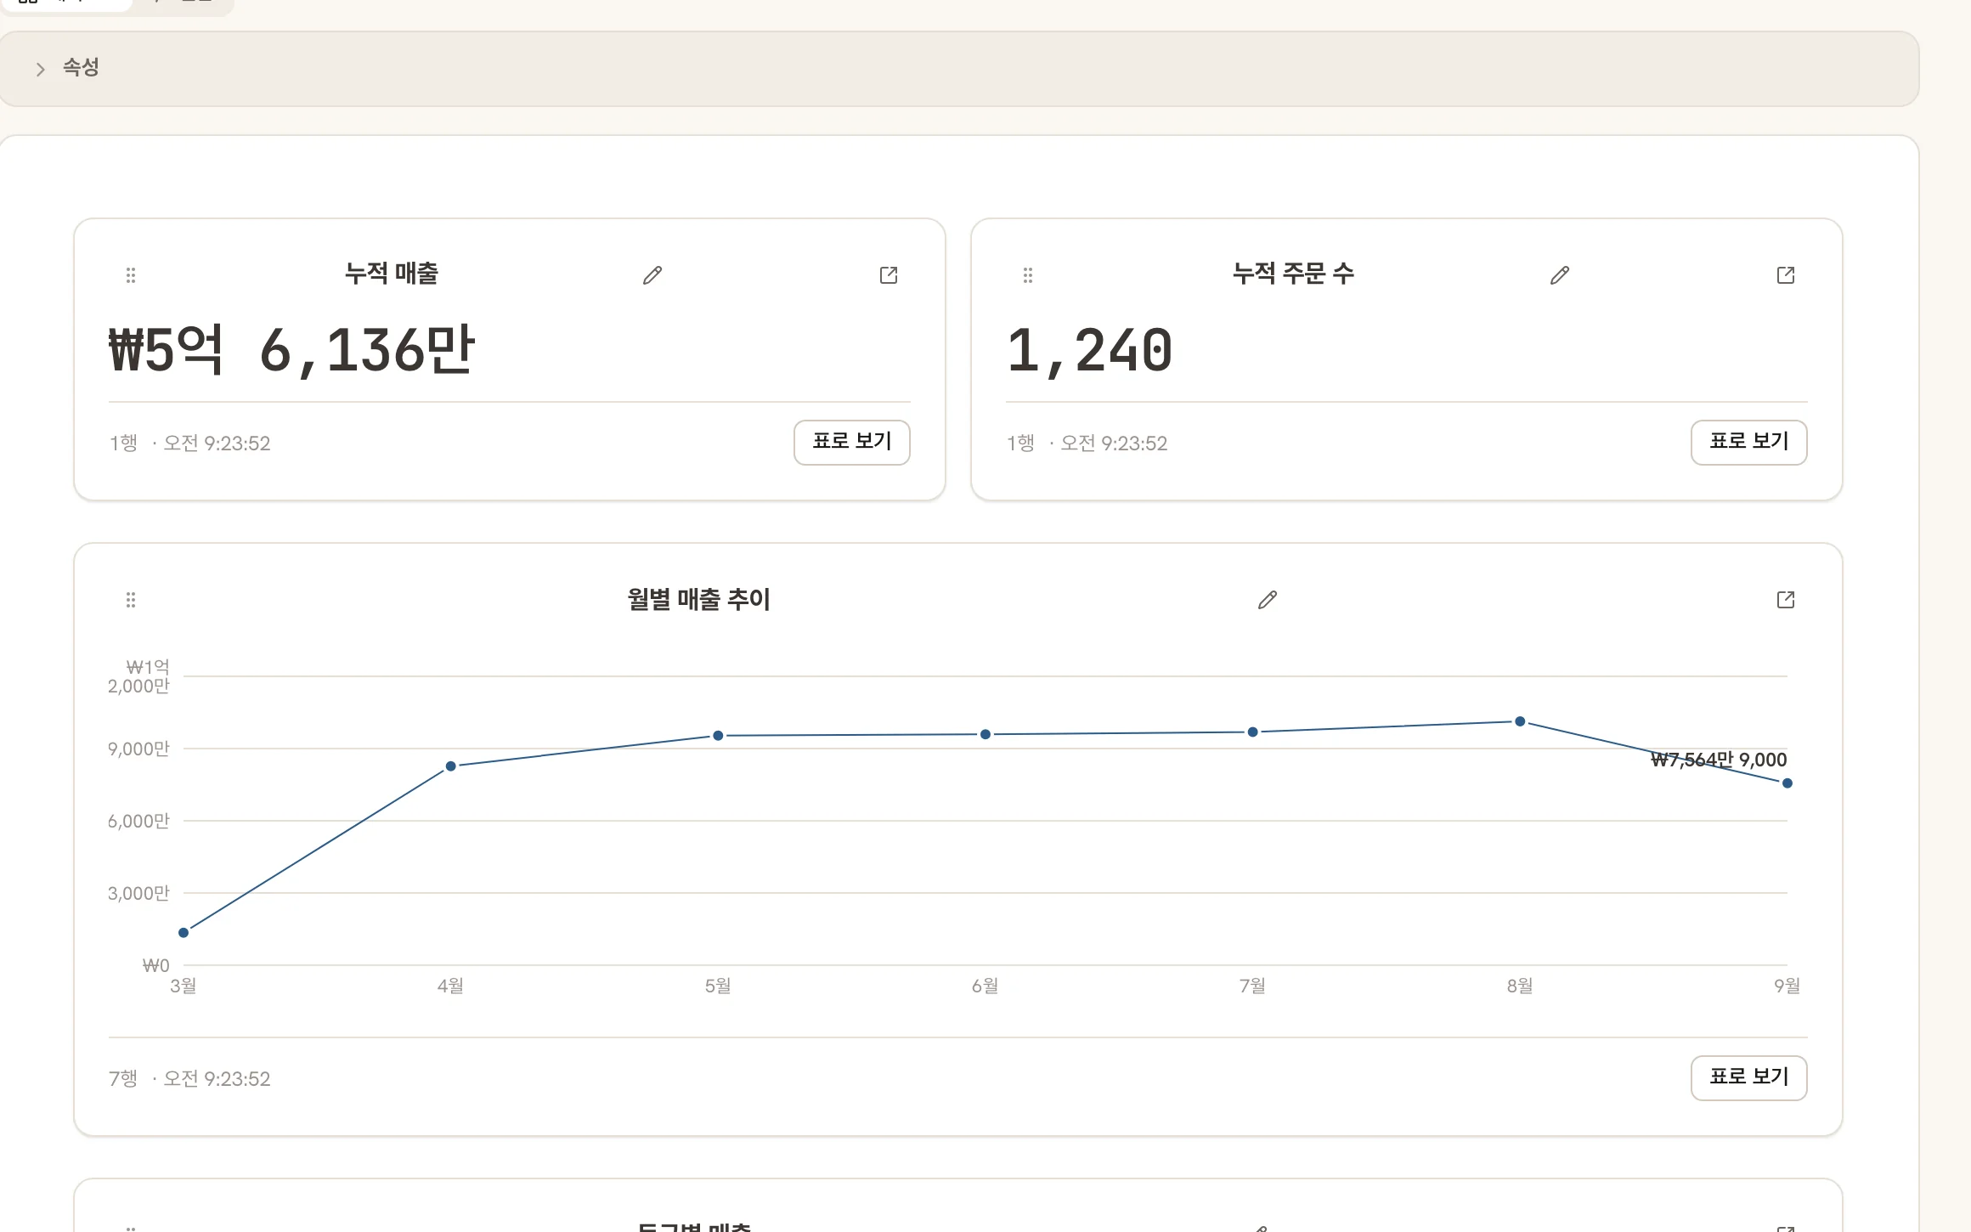Click the 누적 매출 card title
The image size is (1971, 1232).
pos(392,274)
